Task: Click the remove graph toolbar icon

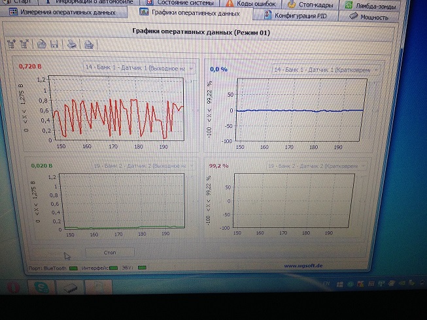Action: pyautogui.click(x=26, y=44)
